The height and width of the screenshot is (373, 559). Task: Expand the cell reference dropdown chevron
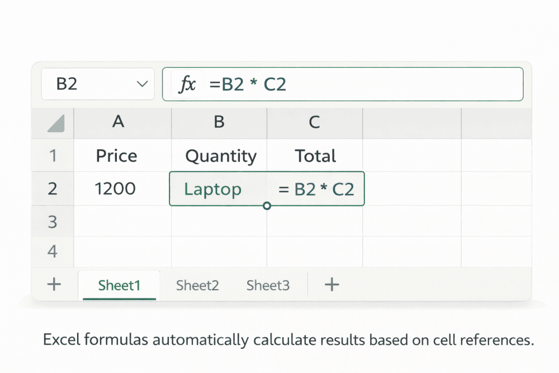click(141, 84)
